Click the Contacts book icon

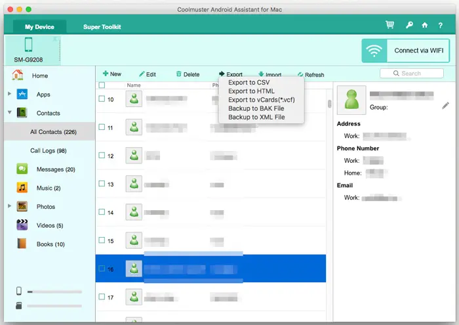[x=22, y=113]
